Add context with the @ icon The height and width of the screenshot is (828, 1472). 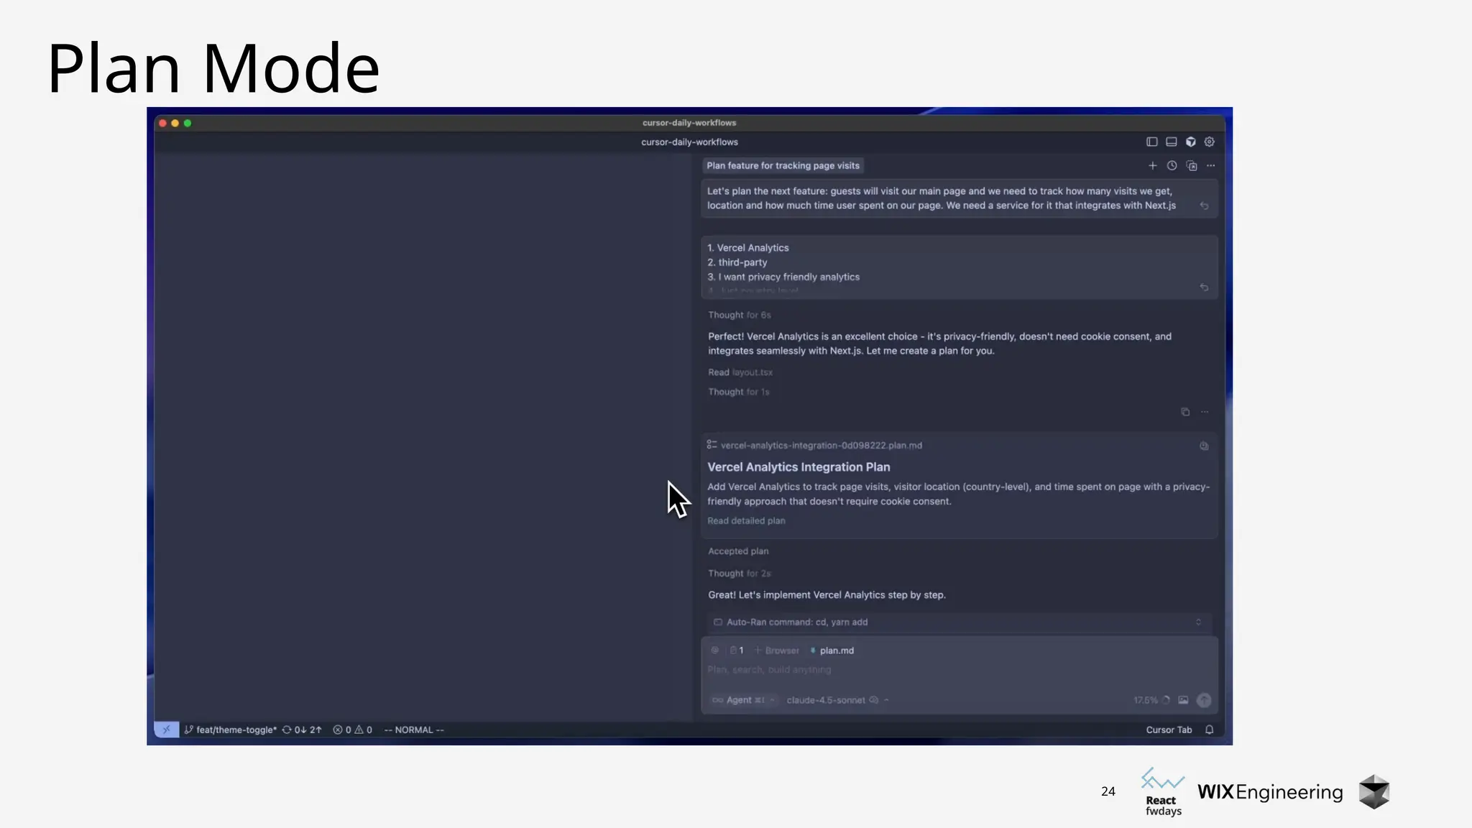[x=714, y=650]
